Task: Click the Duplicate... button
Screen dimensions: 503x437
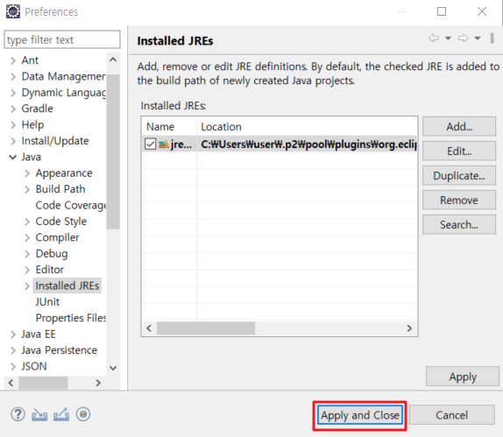Action: tap(459, 175)
